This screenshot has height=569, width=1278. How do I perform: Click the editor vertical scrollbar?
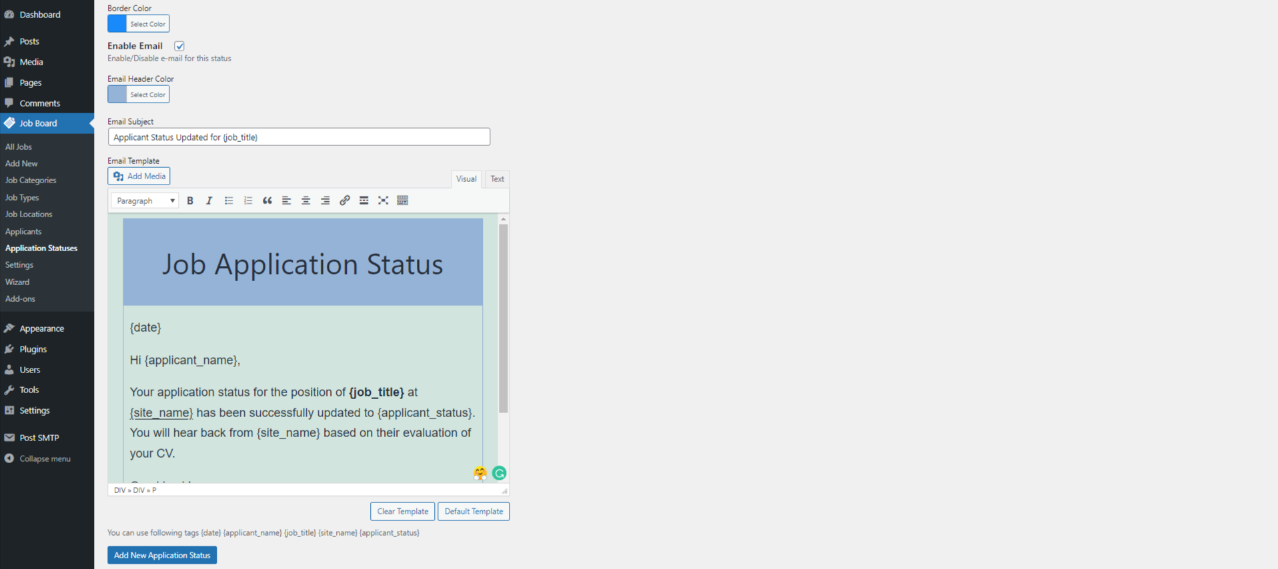point(504,318)
